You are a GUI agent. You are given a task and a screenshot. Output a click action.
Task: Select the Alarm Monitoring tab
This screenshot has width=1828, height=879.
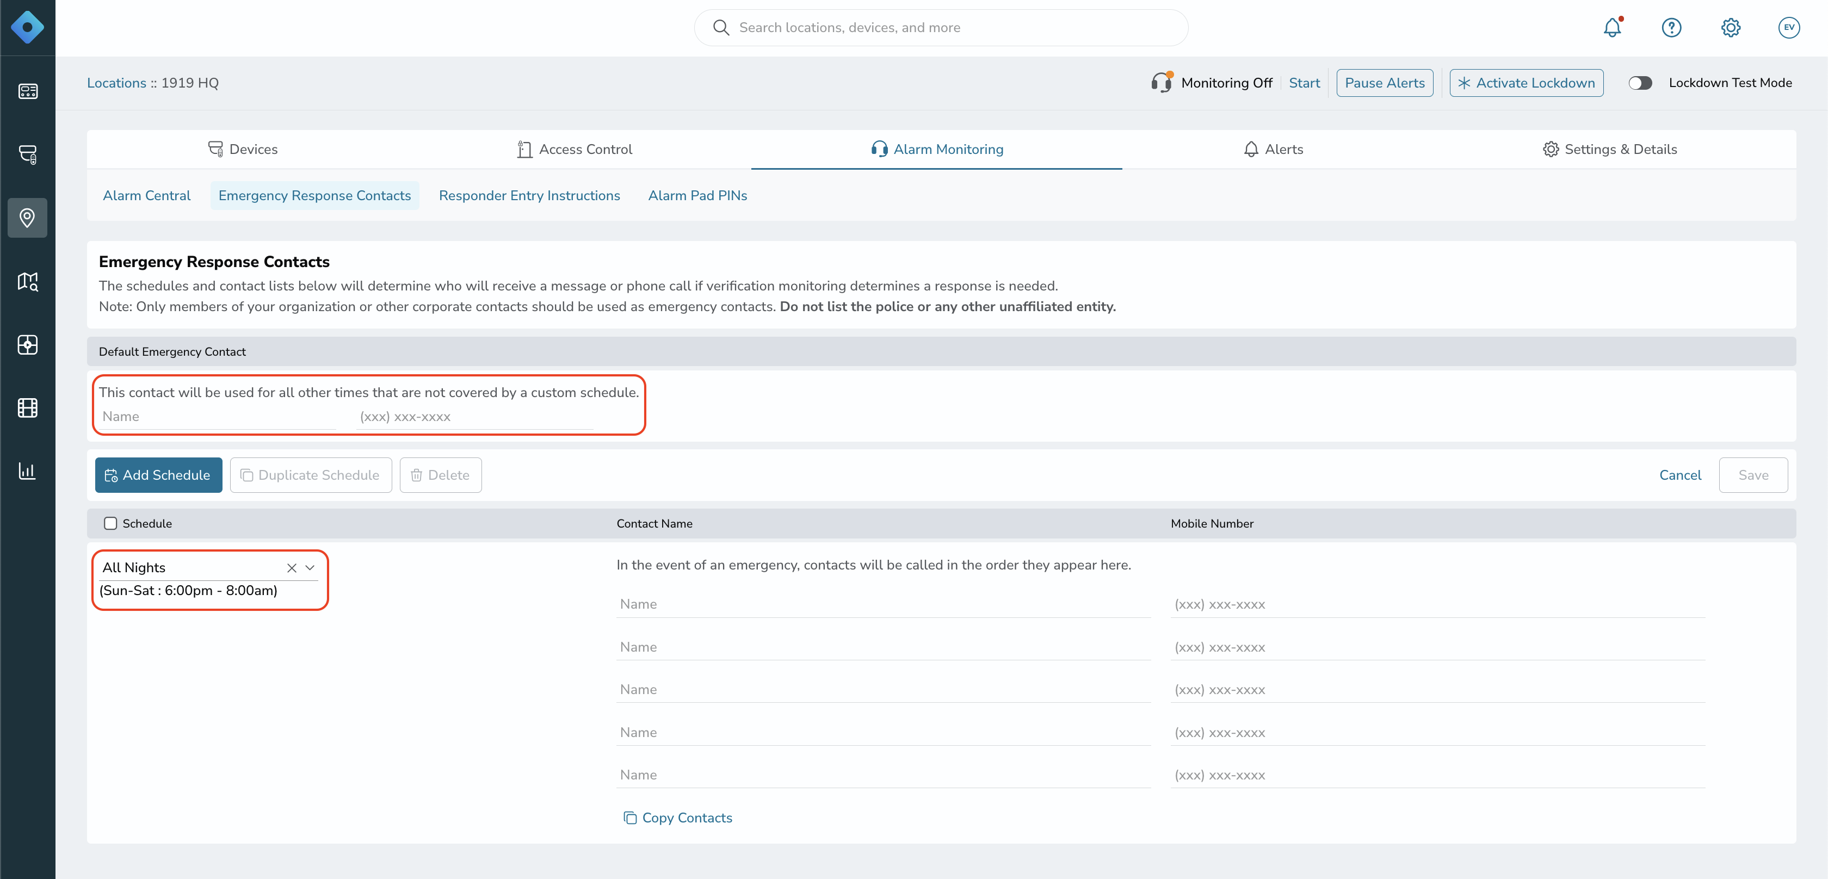coord(937,149)
